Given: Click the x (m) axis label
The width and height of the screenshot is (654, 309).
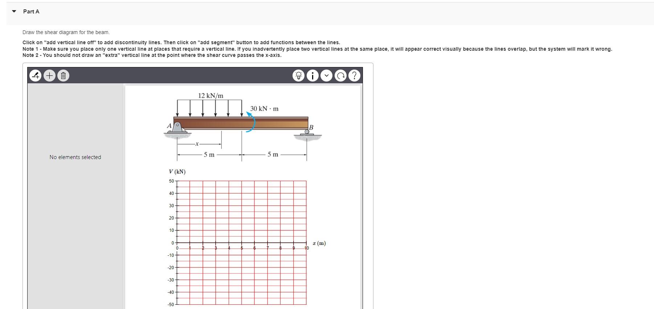Looking at the screenshot, I should click(x=319, y=243).
